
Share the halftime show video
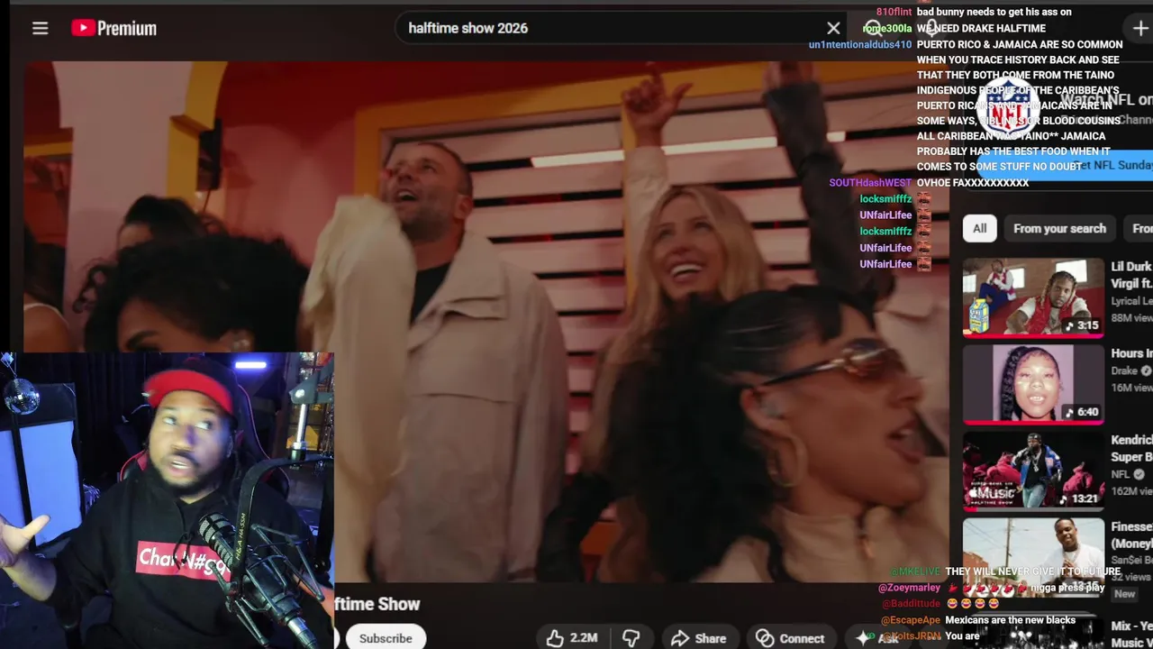(698, 638)
